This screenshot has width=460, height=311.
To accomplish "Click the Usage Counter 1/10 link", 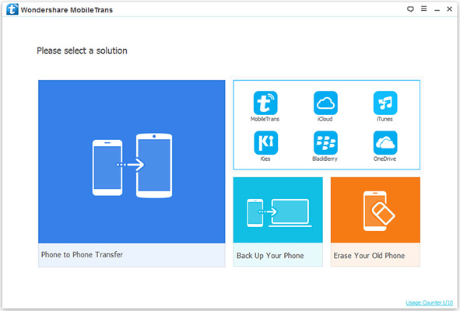I will [x=429, y=302].
